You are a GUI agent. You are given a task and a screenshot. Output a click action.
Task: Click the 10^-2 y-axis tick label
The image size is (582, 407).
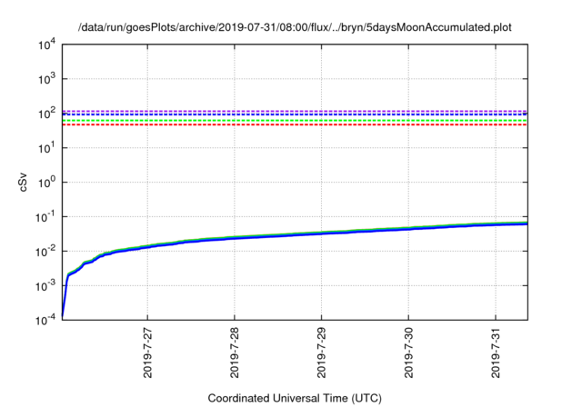(45, 252)
